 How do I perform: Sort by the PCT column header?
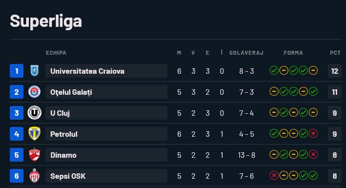[335, 53]
